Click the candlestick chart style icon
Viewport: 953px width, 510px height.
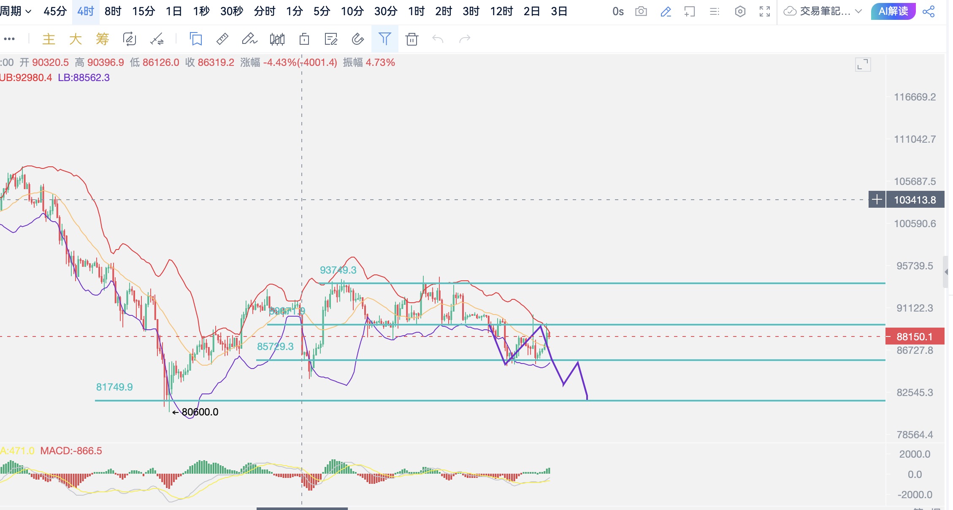[277, 39]
